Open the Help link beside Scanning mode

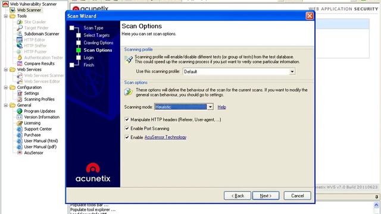221,107
